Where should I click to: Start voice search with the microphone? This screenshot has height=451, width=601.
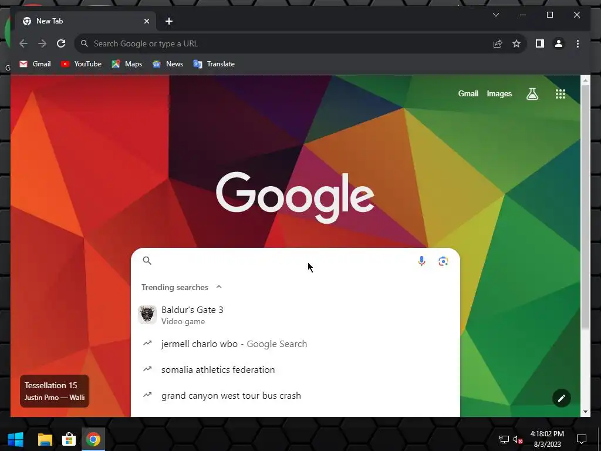(421, 261)
